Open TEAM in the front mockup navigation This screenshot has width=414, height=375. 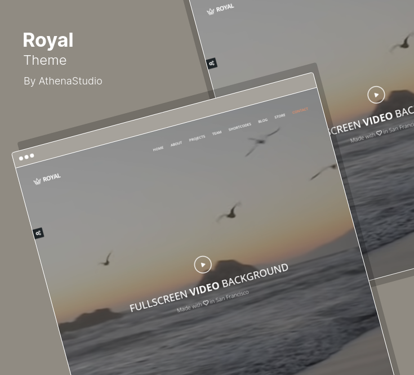point(217,133)
